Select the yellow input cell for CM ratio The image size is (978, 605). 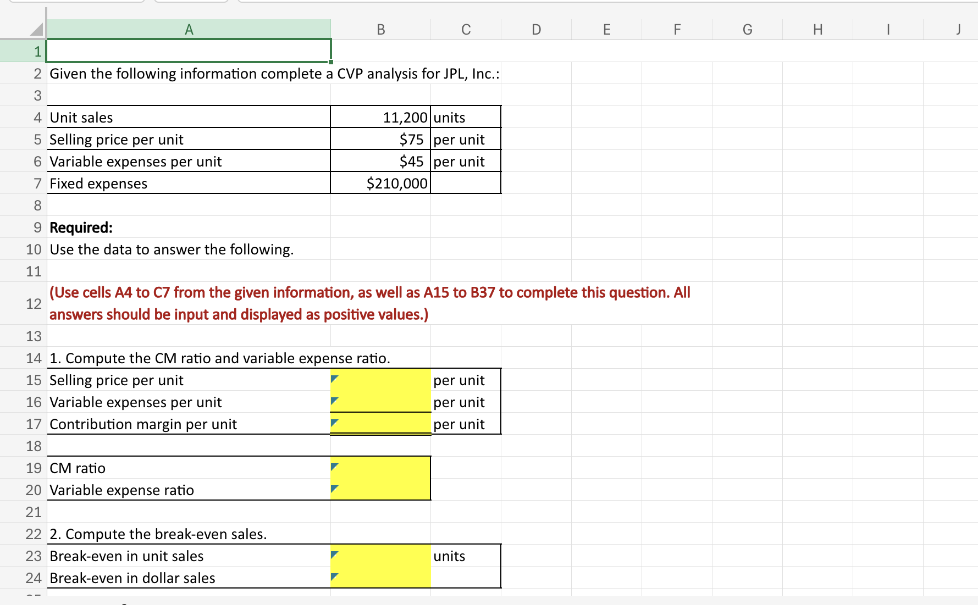point(381,468)
